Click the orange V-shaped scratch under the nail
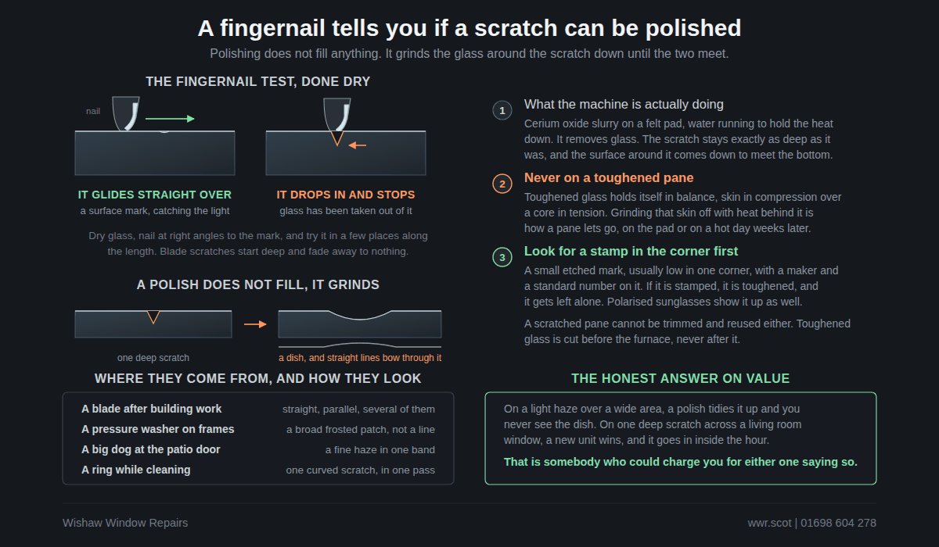The height and width of the screenshot is (547, 939). tap(337, 138)
